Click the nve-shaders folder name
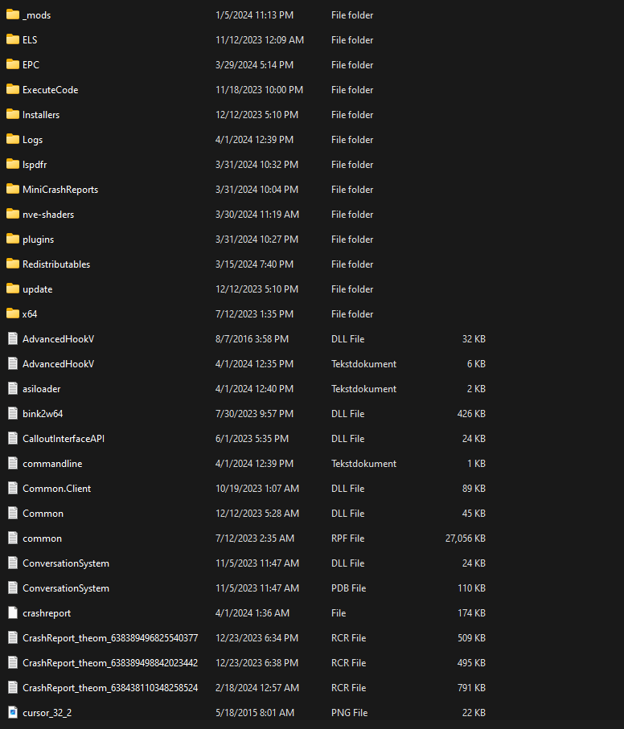This screenshot has height=729, width=624. pos(48,215)
